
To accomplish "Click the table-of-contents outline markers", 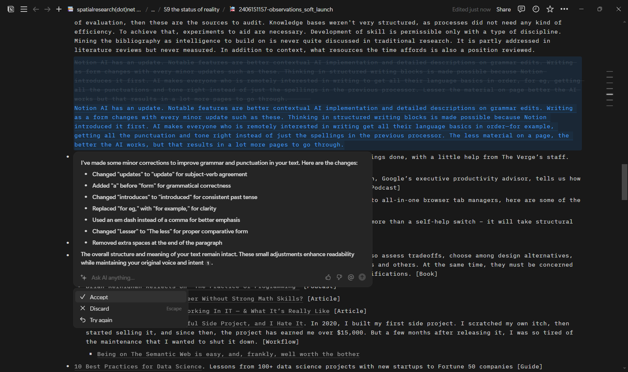I will (x=609, y=89).
